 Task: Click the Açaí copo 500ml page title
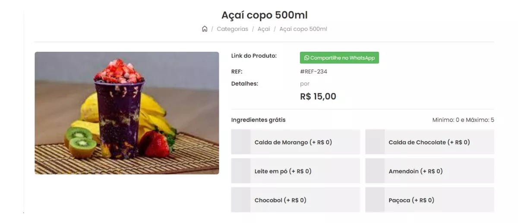click(x=265, y=15)
